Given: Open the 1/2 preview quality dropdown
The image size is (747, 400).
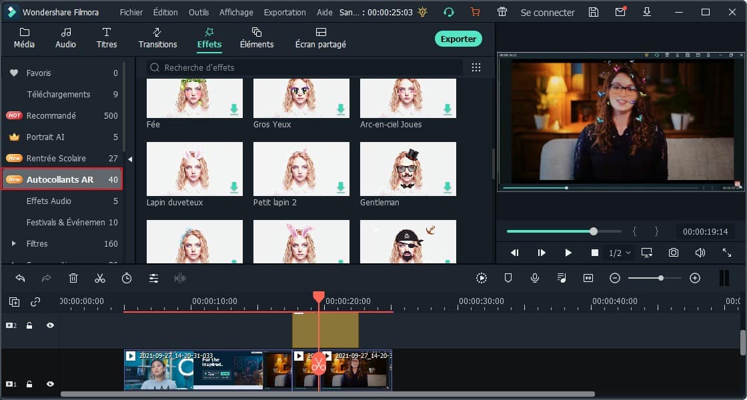Looking at the screenshot, I should coord(620,253).
